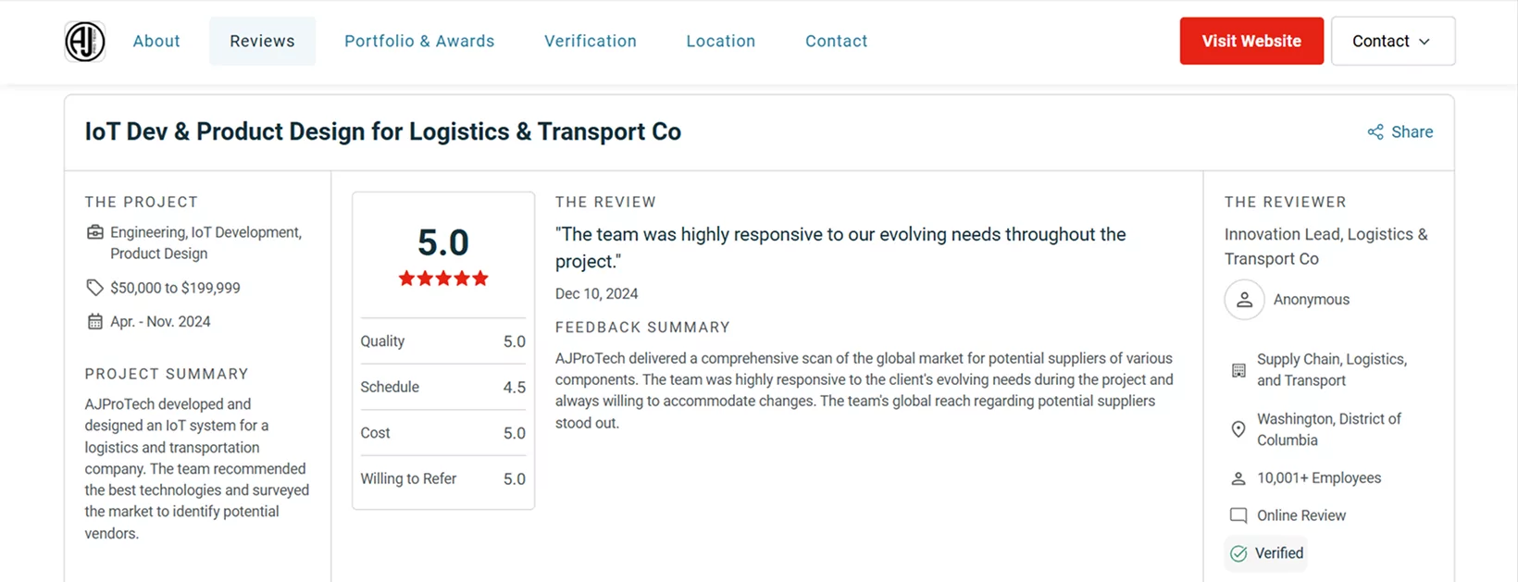The width and height of the screenshot is (1518, 582).
Task: Switch to the Portfolio & Awards tab
Action: tap(419, 41)
